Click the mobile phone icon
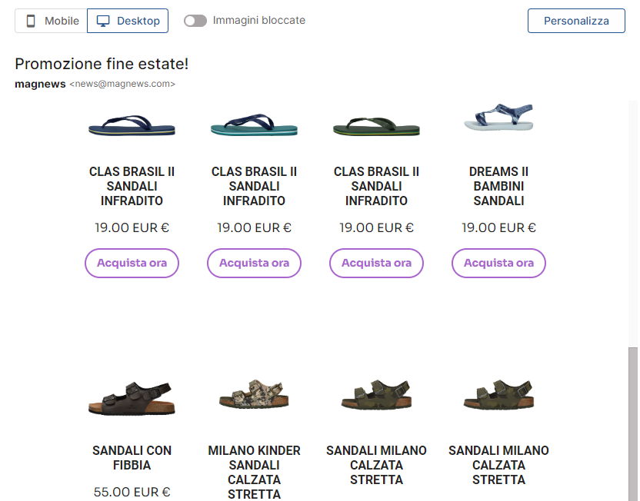640x501 pixels. click(31, 21)
